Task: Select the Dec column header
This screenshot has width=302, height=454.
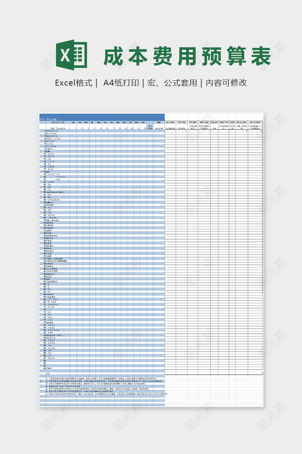Action: tap(143, 123)
